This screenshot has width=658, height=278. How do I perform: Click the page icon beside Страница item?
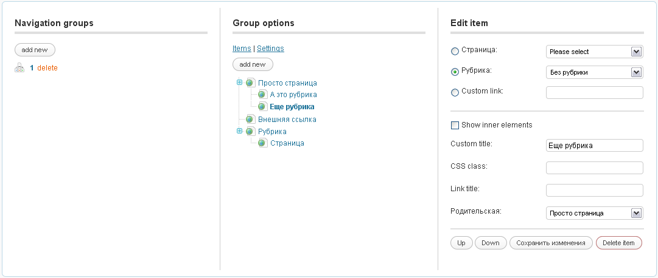pos(262,143)
